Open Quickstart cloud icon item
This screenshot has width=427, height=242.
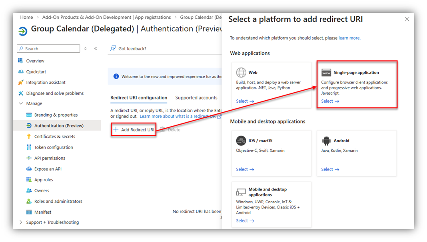(21, 71)
